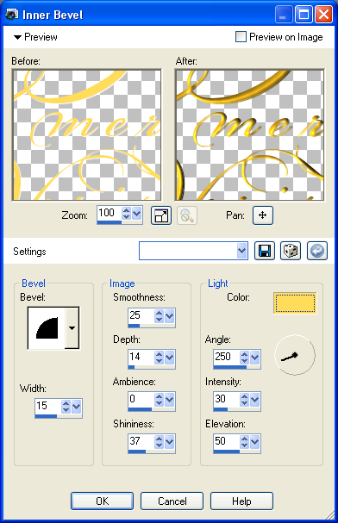
Task: Click the After preview thumbnail
Action: (x=249, y=134)
